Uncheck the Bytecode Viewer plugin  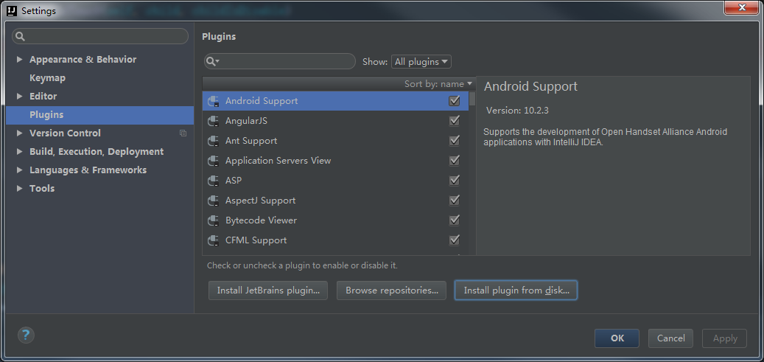tap(454, 220)
